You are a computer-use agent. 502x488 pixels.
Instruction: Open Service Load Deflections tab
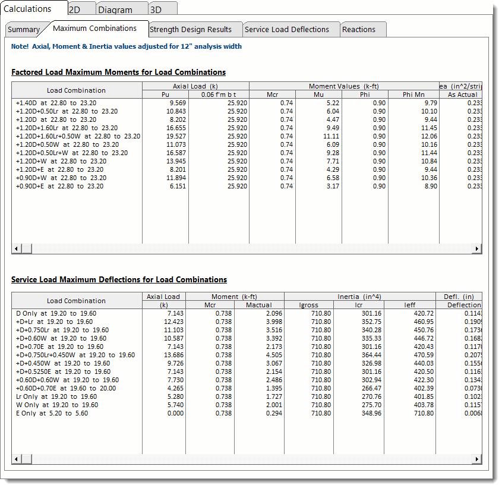pos(291,29)
